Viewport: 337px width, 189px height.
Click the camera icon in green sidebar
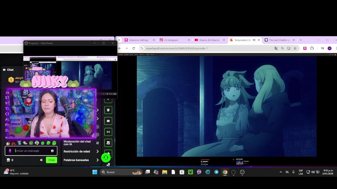[108, 143]
